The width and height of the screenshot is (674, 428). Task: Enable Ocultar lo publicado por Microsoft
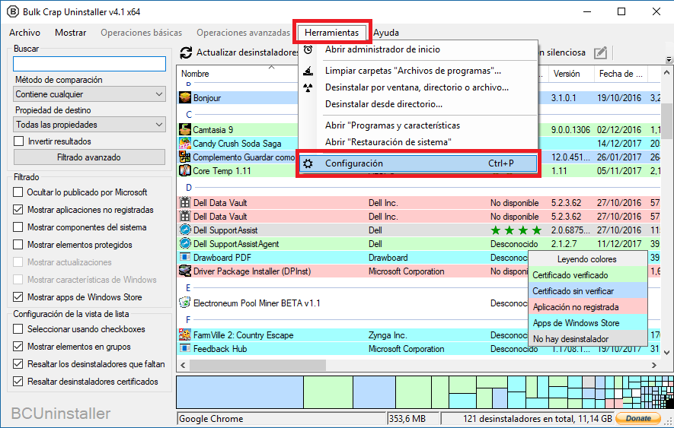pyautogui.click(x=18, y=192)
